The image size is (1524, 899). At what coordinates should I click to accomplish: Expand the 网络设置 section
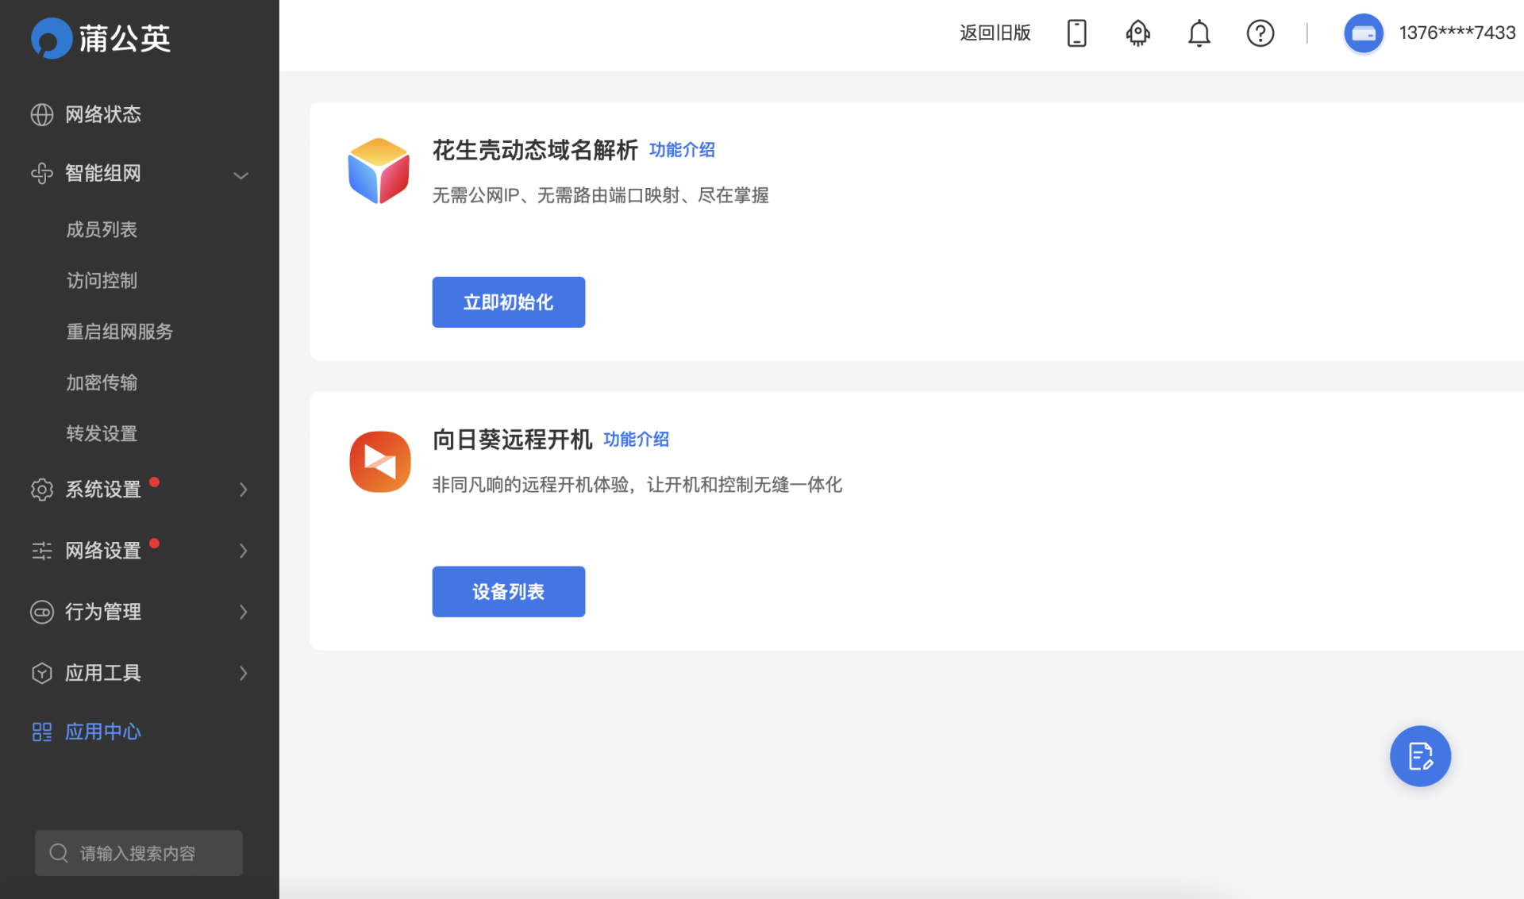tap(243, 550)
